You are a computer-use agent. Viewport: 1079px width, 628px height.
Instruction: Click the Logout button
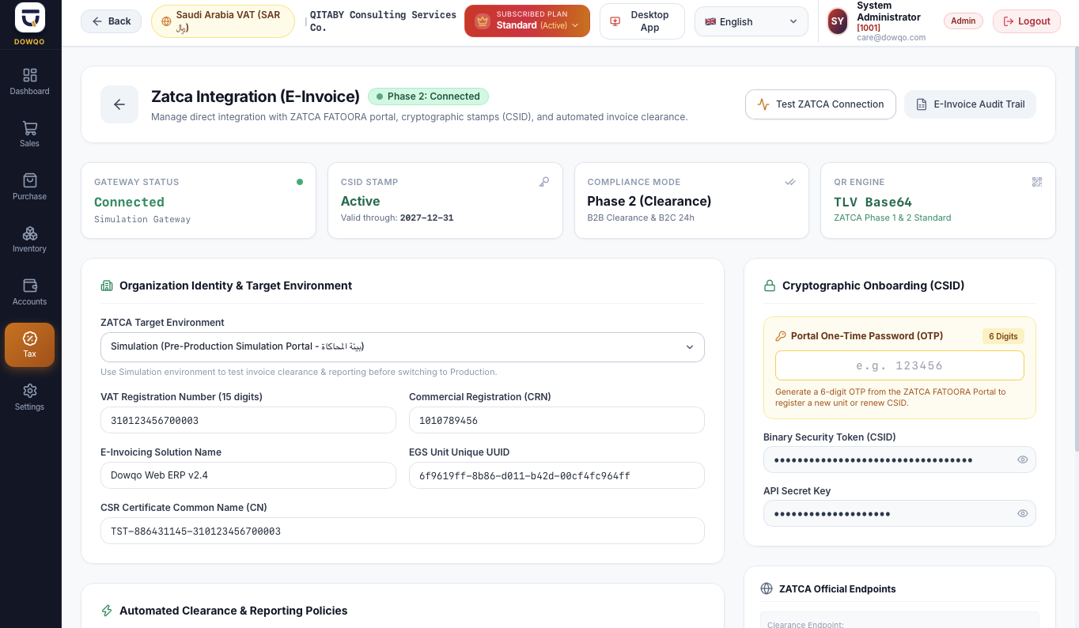1027,21
